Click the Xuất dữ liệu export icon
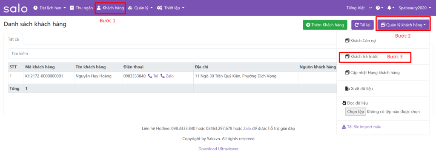The height and width of the screenshot is (160, 436). coord(347,89)
